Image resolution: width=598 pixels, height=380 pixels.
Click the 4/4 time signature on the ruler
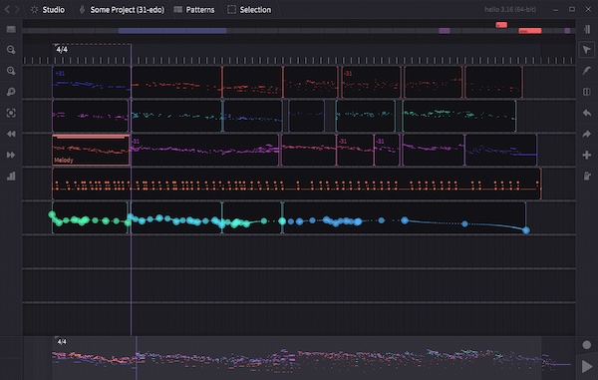[x=62, y=50]
